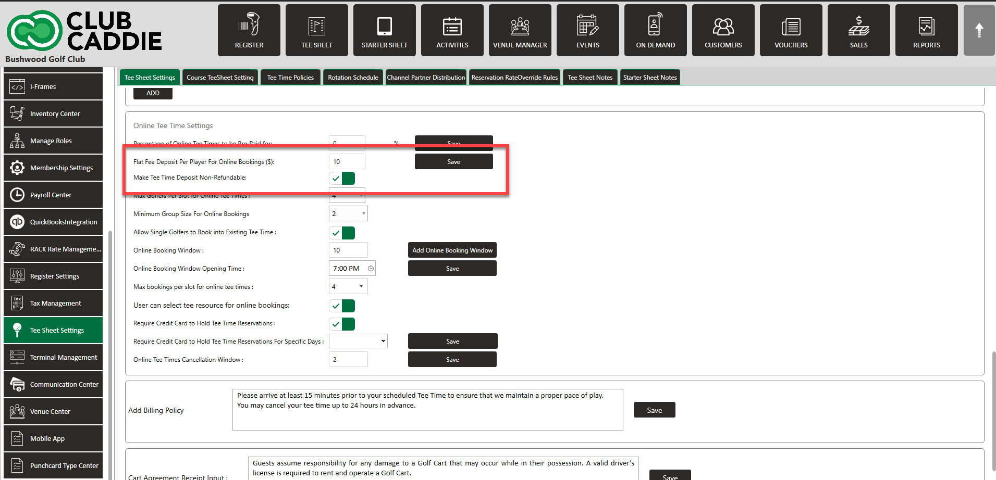Click the up arrow collapse button
This screenshot has height=480, width=996.
pyautogui.click(x=979, y=30)
